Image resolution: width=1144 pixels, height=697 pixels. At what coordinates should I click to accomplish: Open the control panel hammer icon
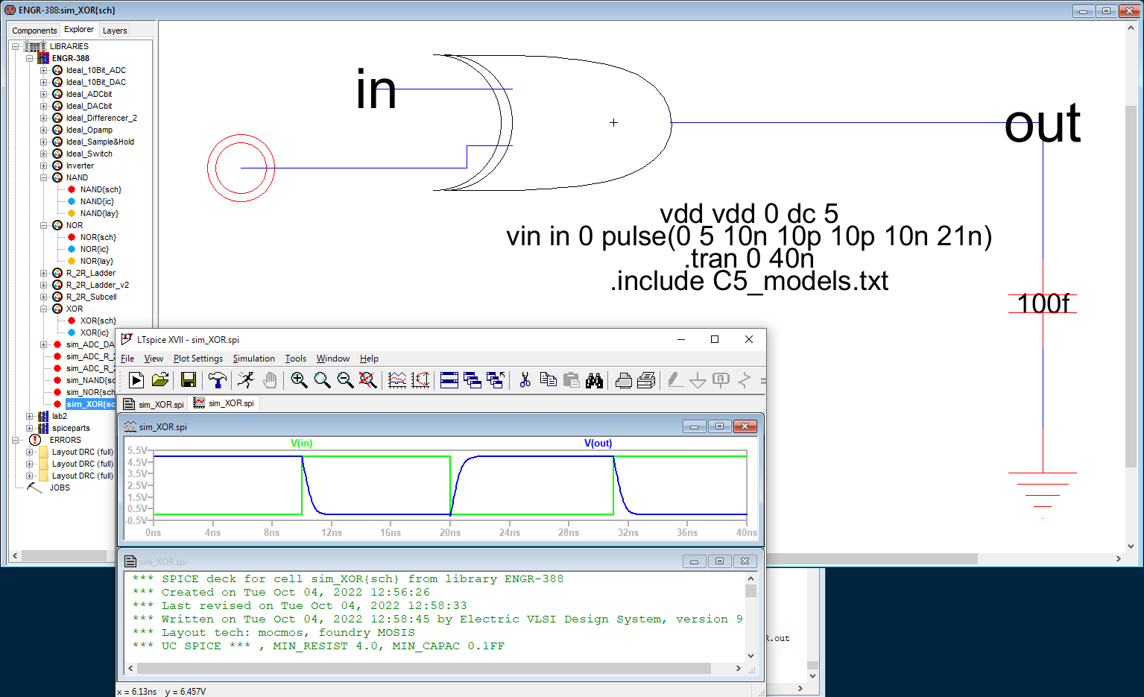coord(217,380)
